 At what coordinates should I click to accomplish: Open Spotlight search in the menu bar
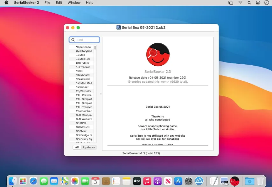249,3
